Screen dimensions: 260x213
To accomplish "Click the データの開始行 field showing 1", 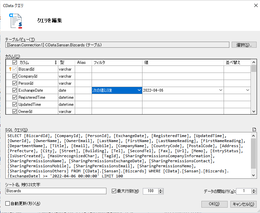I will (x=244, y=191).
